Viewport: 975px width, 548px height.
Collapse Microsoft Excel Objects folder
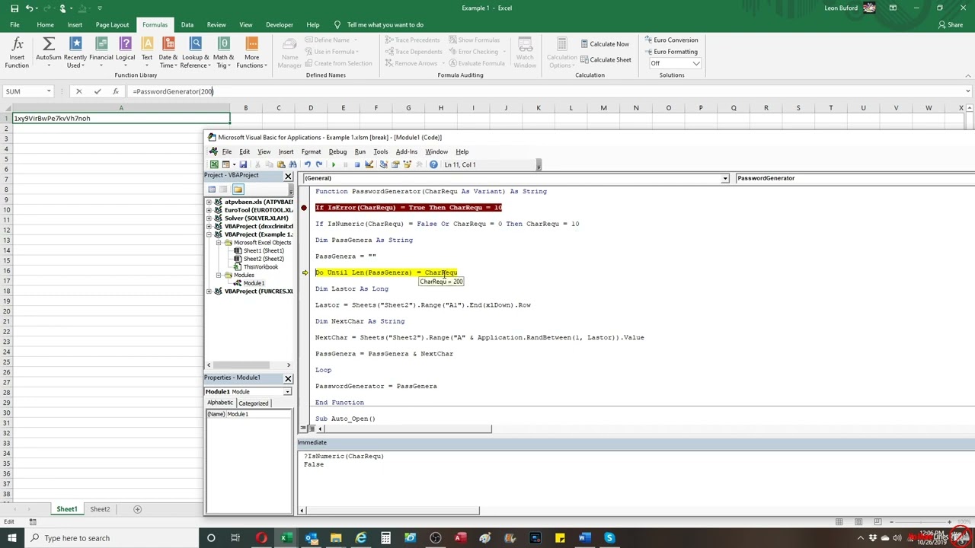click(218, 243)
